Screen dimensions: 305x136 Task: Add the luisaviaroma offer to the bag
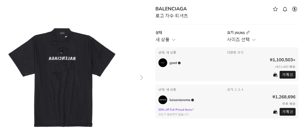tap(275, 112)
